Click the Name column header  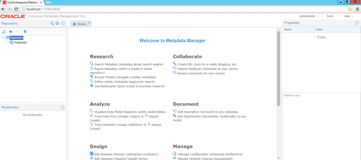(x=298, y=29)
